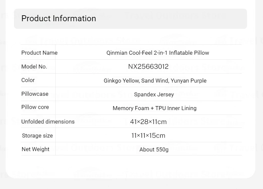Click the word Inflatable in product name
This screenshot has height=189, width=263.
click(x=181, y=53)
